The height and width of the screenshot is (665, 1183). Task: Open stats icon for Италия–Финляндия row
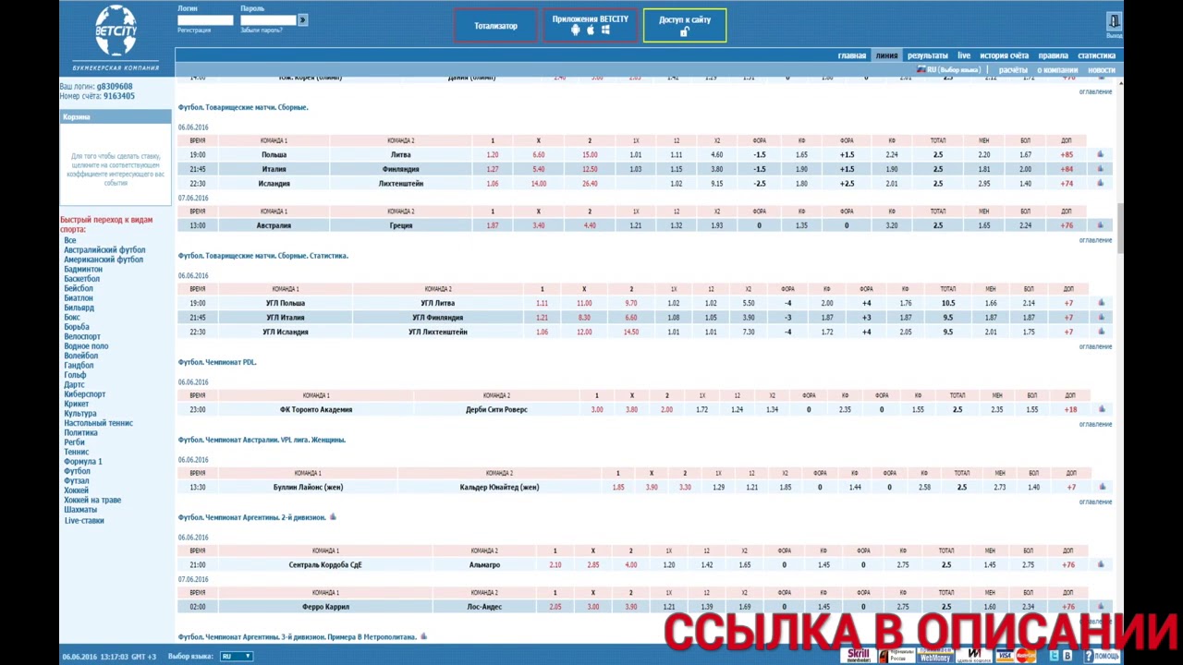pyautogui.click(x=1100, y=169)
